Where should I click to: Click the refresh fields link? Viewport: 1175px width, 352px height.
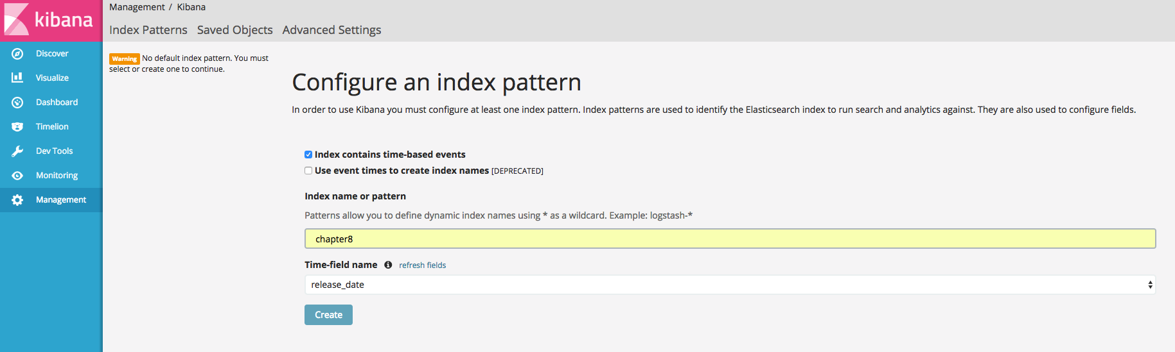click(422, 265)
